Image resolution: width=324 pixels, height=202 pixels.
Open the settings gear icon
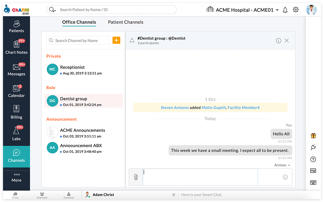point(296,10)
